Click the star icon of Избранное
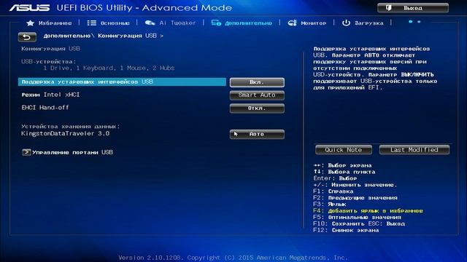The height and width of the screenshot is (262, 467). coord(30,23)
